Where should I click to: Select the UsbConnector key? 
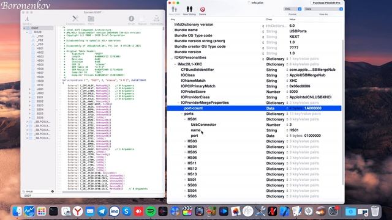click(203, 125)
